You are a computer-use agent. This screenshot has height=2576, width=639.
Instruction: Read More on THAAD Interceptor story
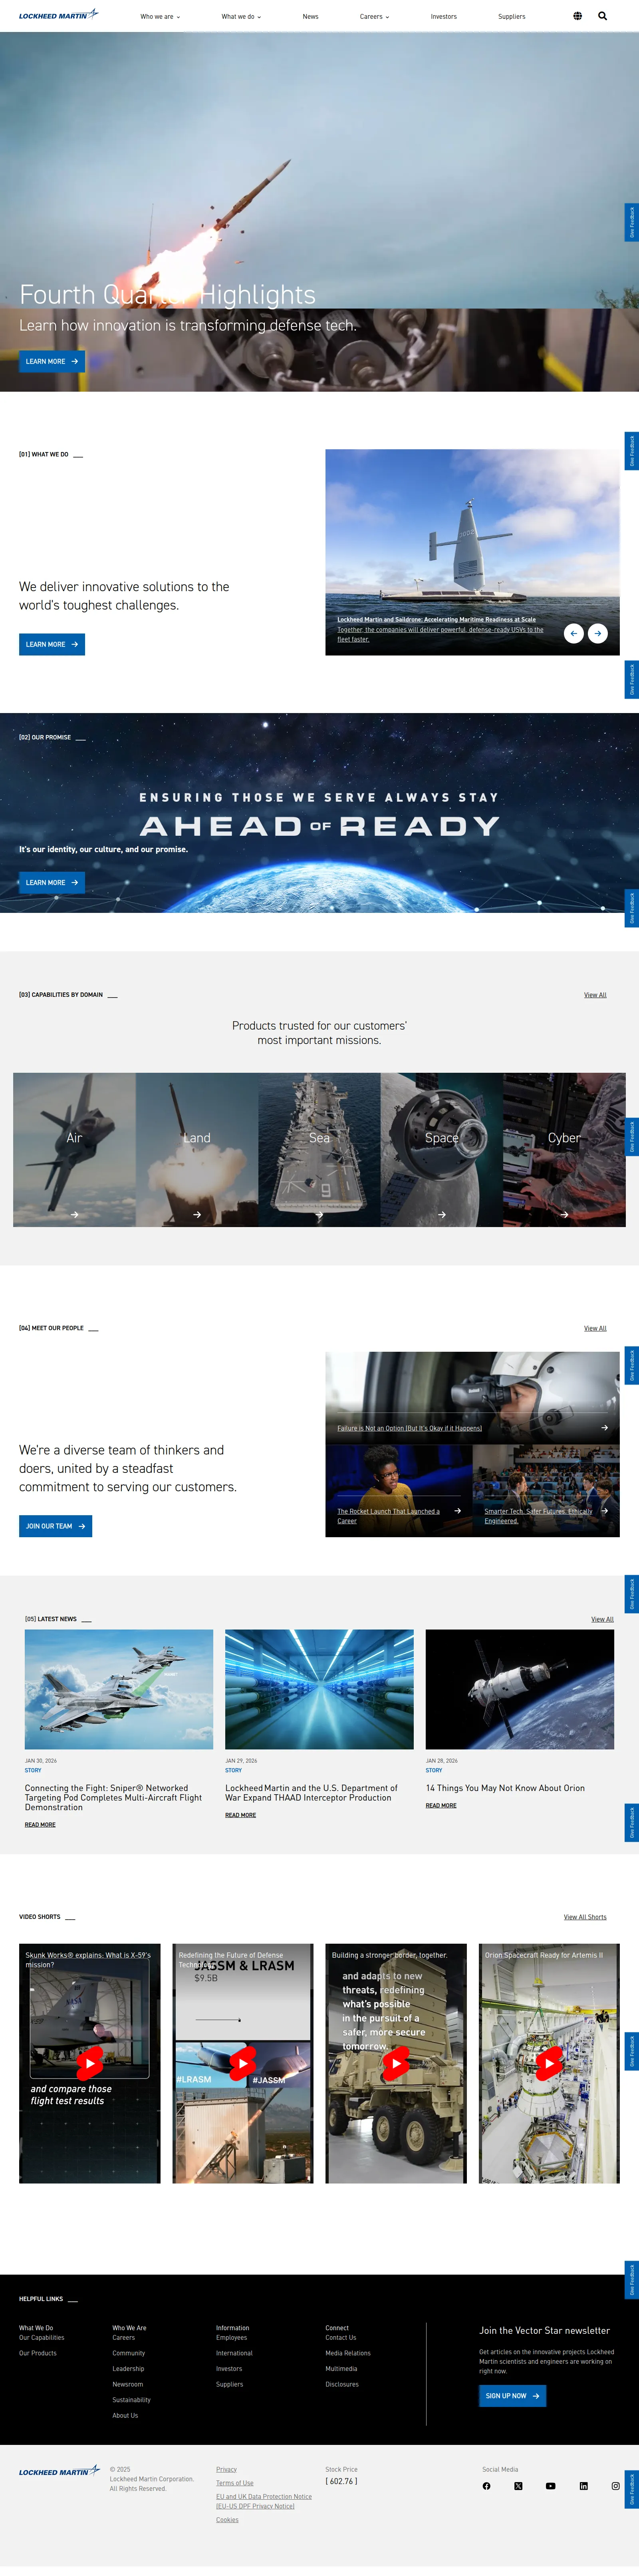coord(240,1815)
